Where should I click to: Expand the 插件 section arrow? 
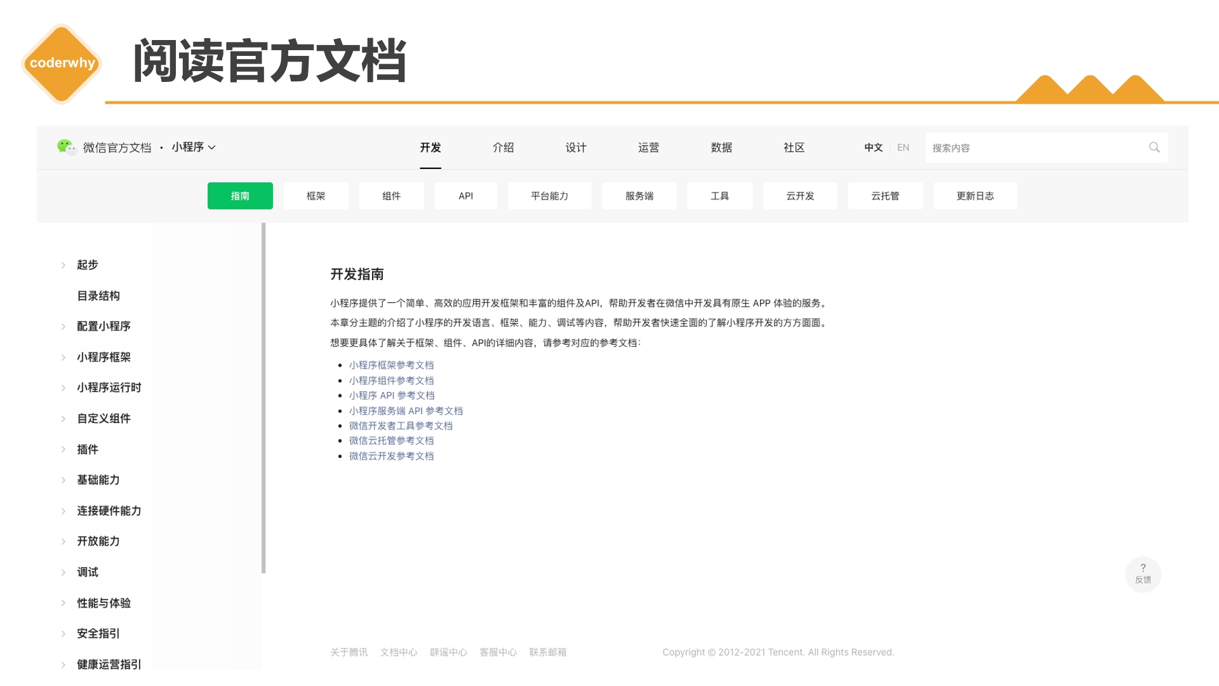[x=63, y=450]
